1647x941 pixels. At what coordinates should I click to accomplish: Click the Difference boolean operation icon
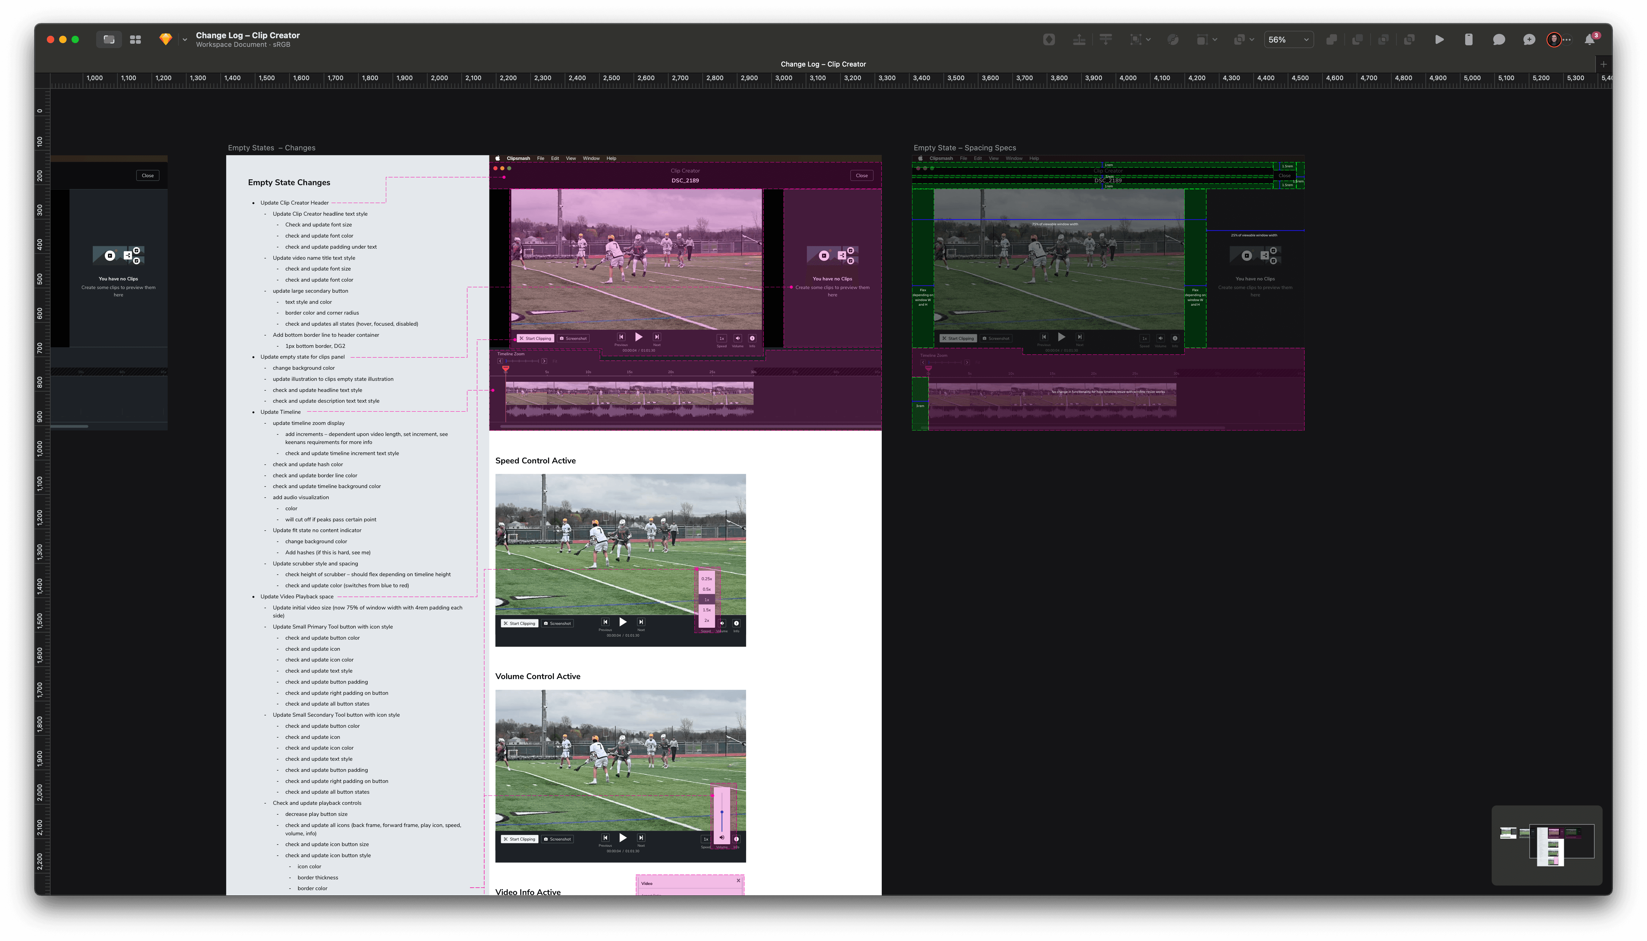point(1409,39)
